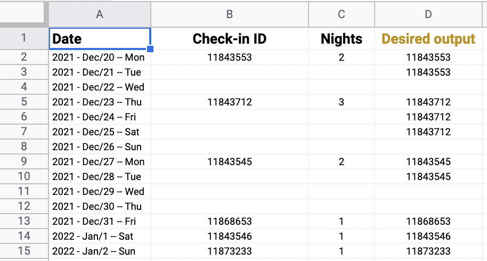Click the 'Desired output' header cell
This screenshot has width=487, height=261.
click(428, 39)
